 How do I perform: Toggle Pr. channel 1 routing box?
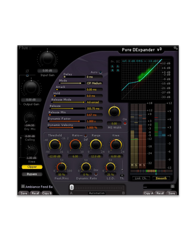[112, 66]
